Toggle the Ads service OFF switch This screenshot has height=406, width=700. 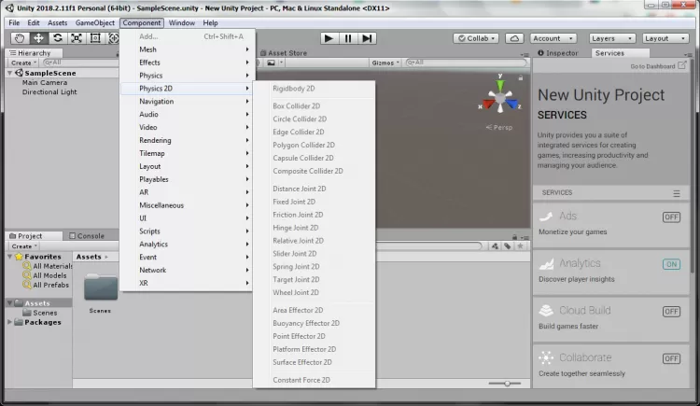pyautogui.click(x=671, y=217)
